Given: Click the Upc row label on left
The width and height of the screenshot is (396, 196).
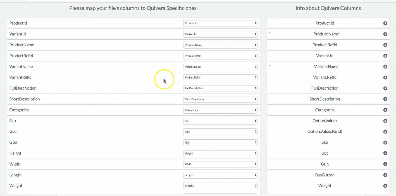Looking at the screenshot, I should pos(13,132).
